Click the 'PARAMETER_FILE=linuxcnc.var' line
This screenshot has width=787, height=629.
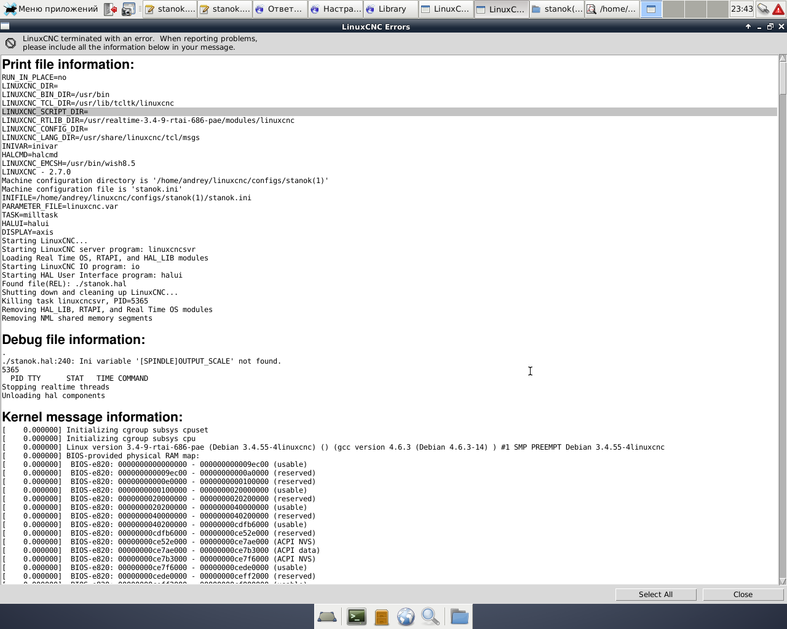click(60, 206)
